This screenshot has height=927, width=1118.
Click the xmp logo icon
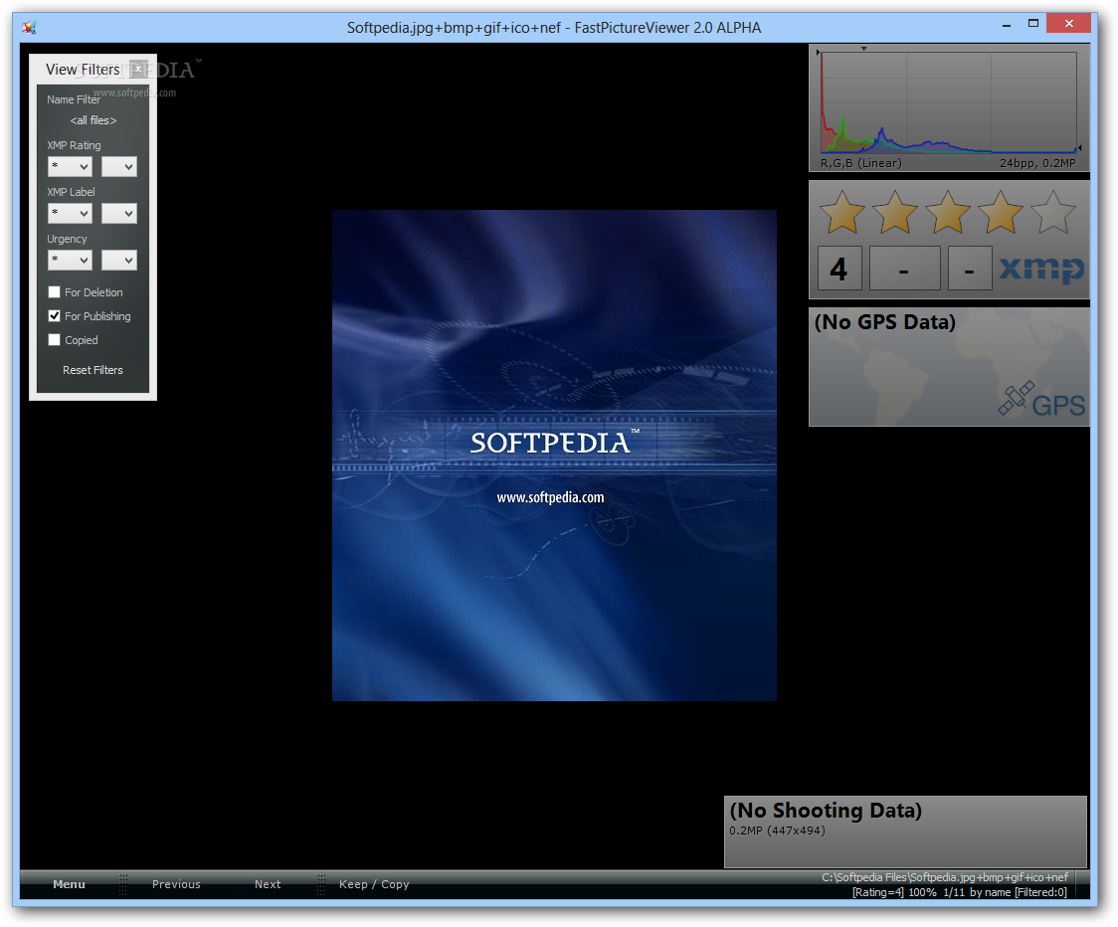pos(1041,269)
